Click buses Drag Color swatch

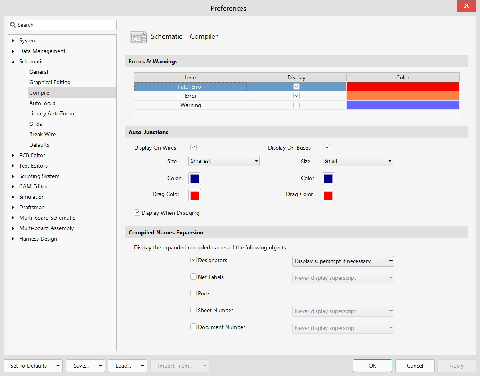click(328, 195)
